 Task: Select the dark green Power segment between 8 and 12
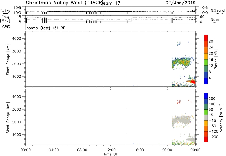click(x=206, y=69)
